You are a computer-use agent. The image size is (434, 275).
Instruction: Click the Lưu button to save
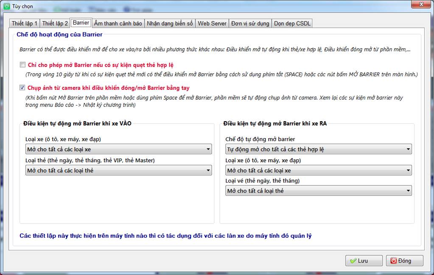(364, 261)
